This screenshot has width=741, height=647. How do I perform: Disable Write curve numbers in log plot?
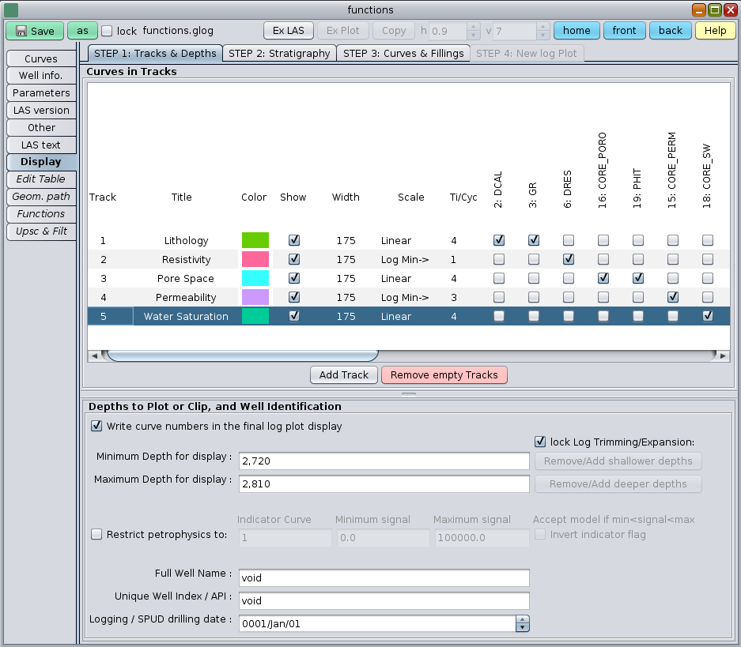97,426
